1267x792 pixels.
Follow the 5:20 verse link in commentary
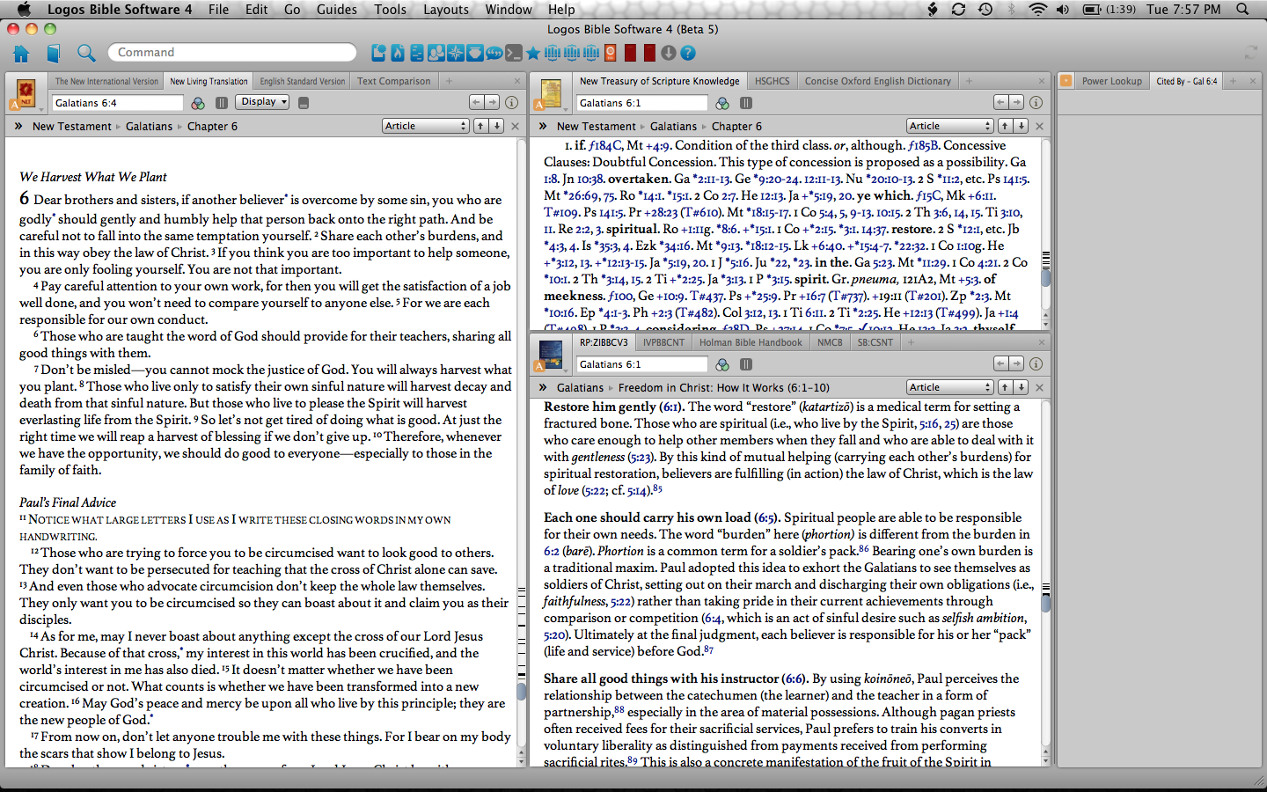point(554,634)
